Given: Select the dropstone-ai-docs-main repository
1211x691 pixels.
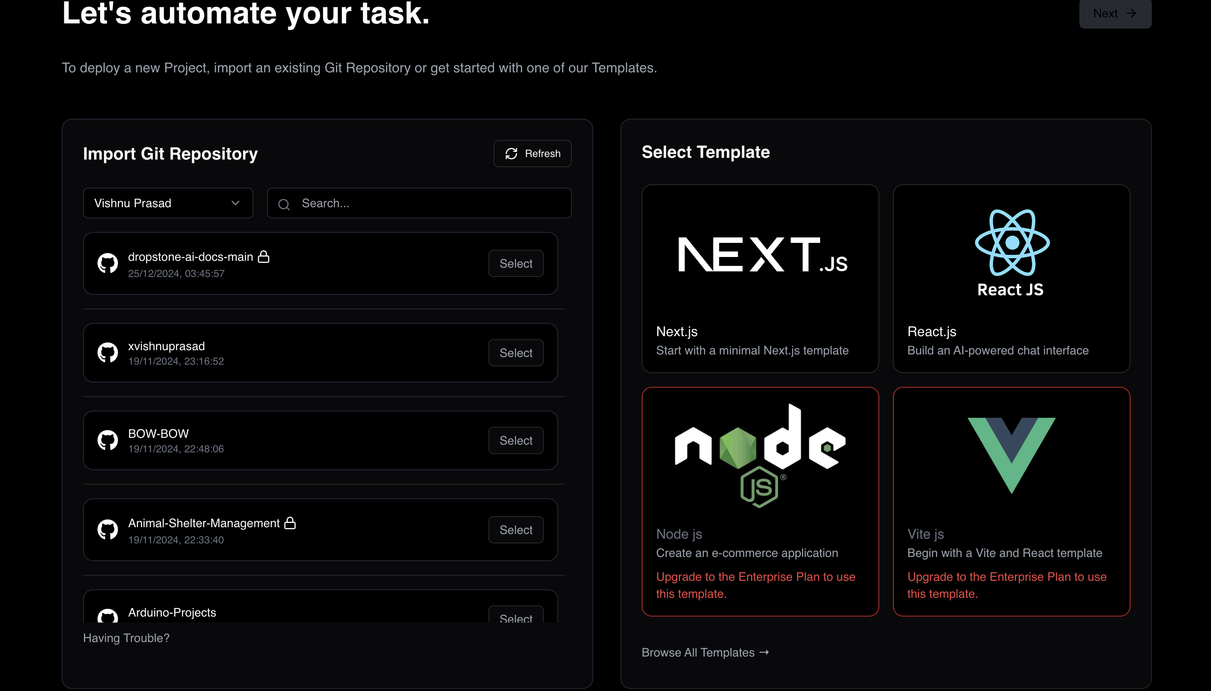Looking at the screenshot, I should click(516, 263).
